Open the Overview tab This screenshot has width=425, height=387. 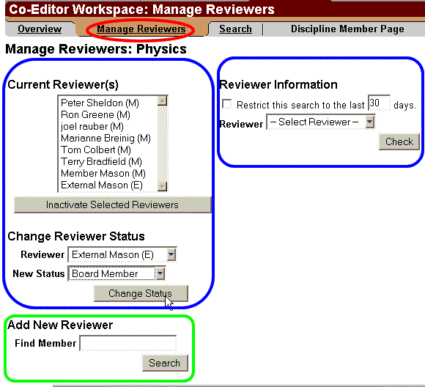(40, 29)
